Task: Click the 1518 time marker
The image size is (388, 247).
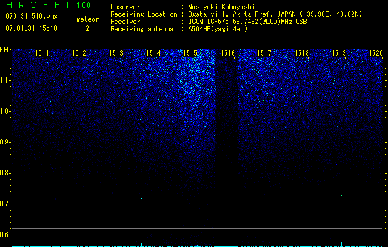Action: click(302, 53)
